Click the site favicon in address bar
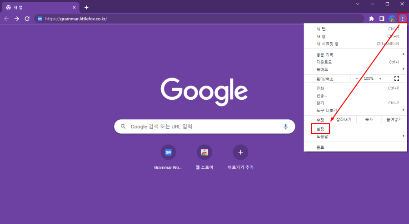The image size is (409, 224). tap(40, 19)
